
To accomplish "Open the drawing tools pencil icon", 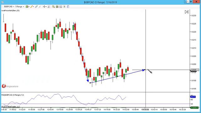I will tap(31, 7).
